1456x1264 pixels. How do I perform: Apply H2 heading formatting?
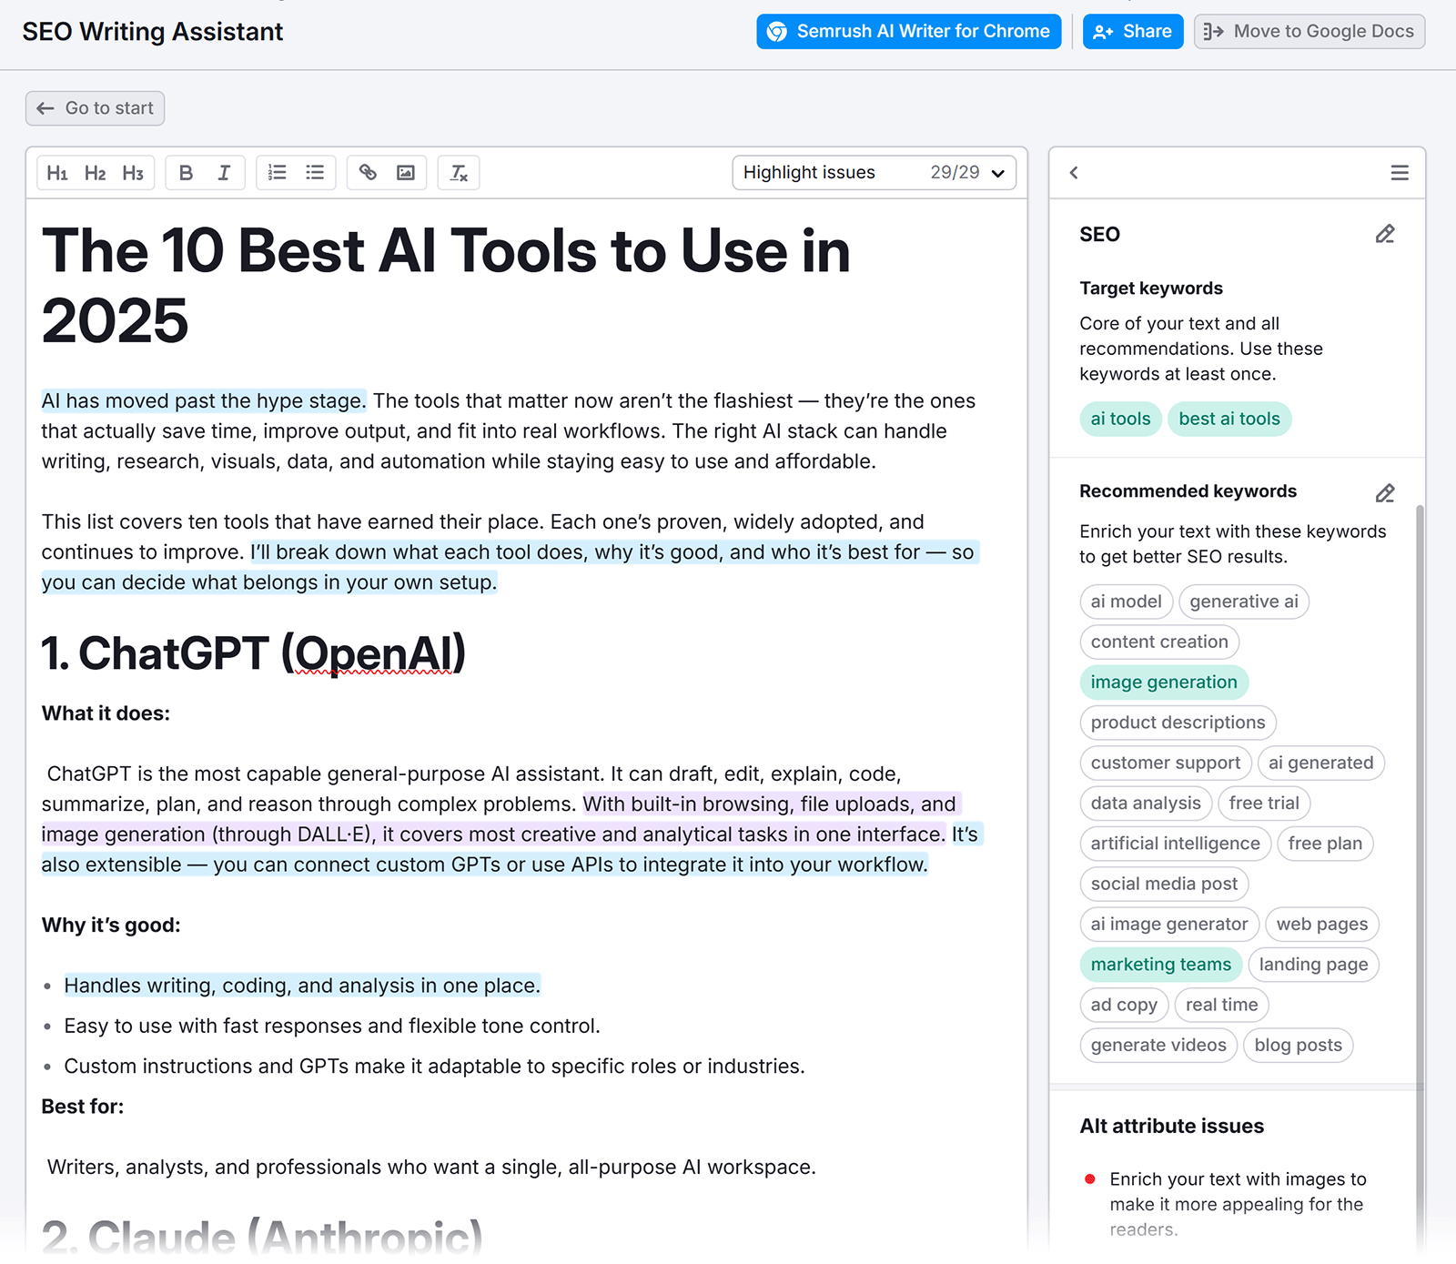point(95,173)
